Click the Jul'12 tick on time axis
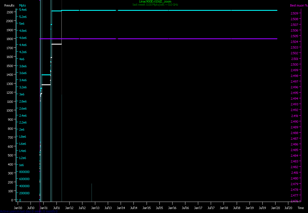The width and height of the screenshot is (308, 213). [x=82, y=208]
